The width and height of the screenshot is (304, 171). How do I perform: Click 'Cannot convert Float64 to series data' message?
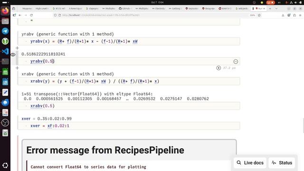[88, 167]
